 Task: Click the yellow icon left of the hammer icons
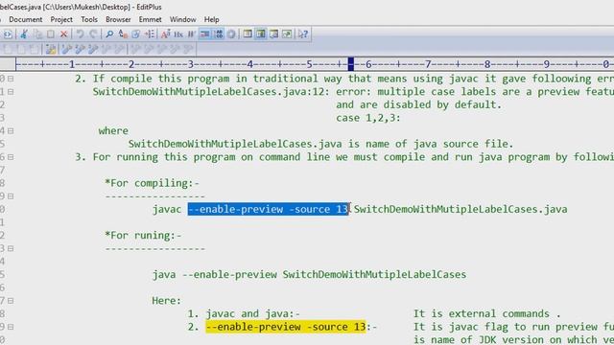51,49
